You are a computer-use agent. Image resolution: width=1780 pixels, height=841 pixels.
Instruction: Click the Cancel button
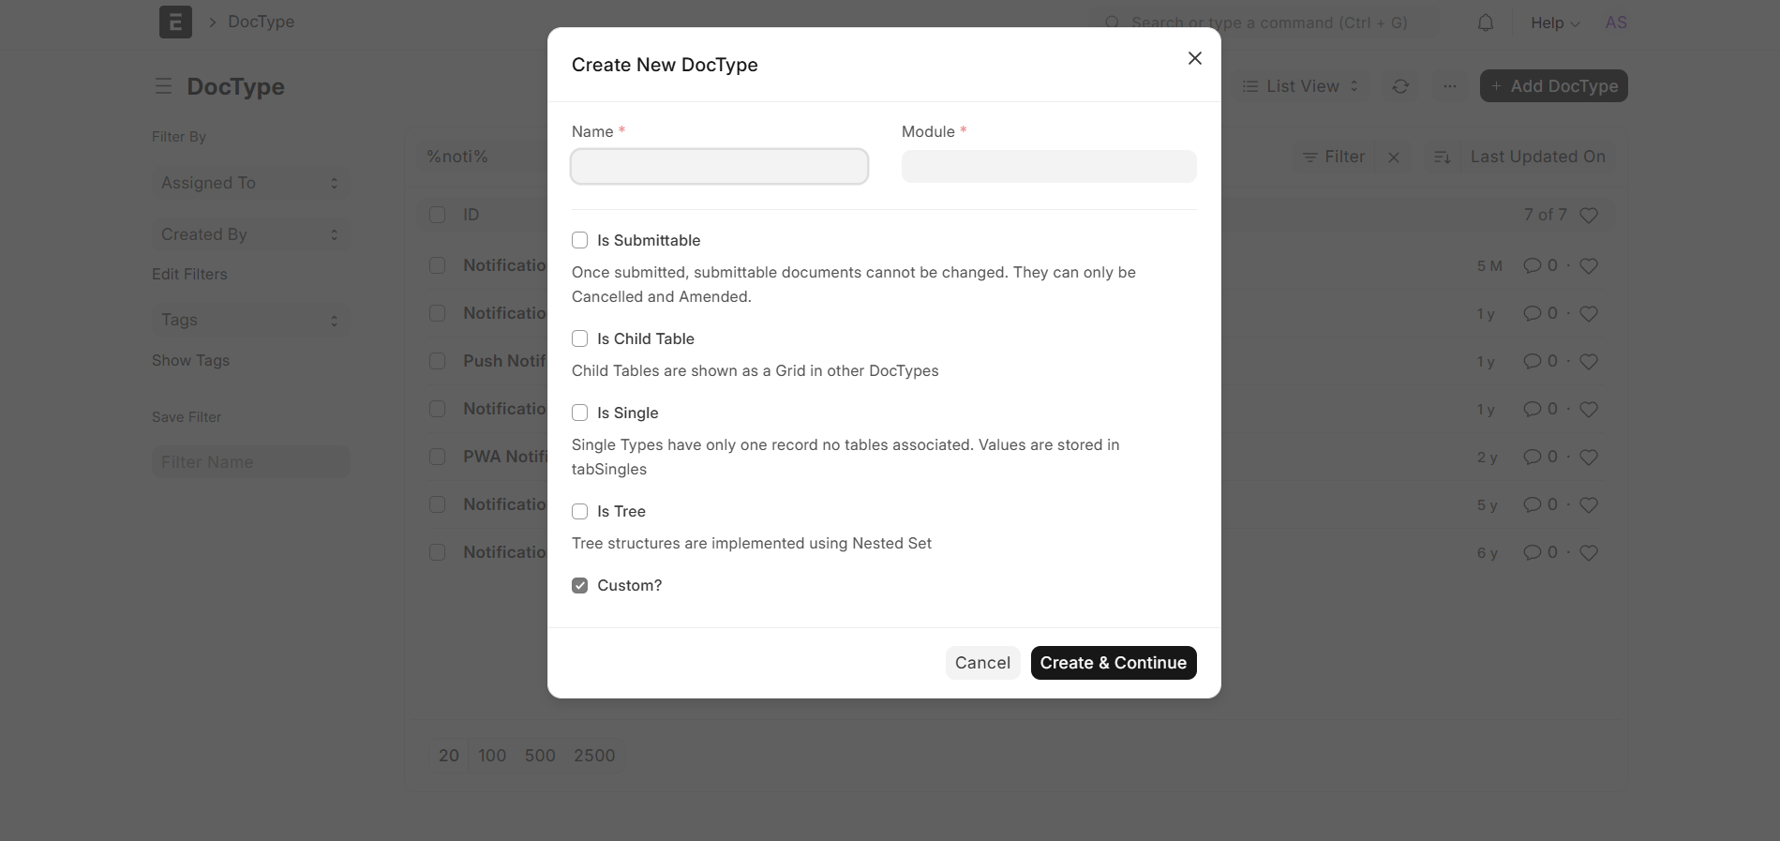982,663
